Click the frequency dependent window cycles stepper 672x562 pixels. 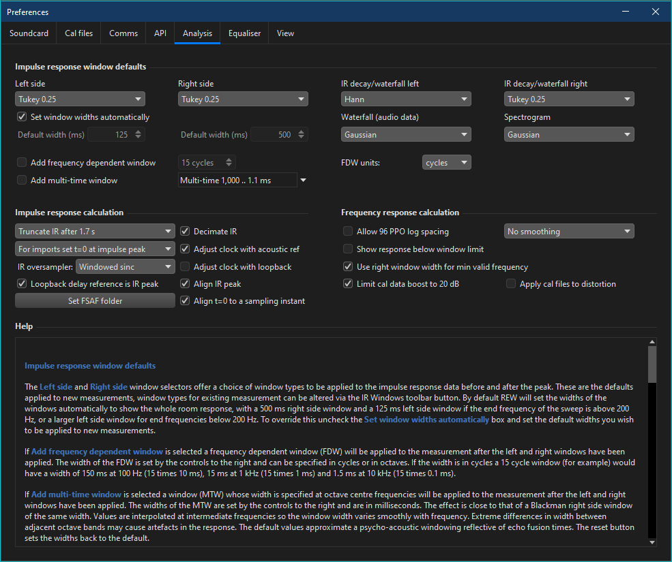(229, 163)
